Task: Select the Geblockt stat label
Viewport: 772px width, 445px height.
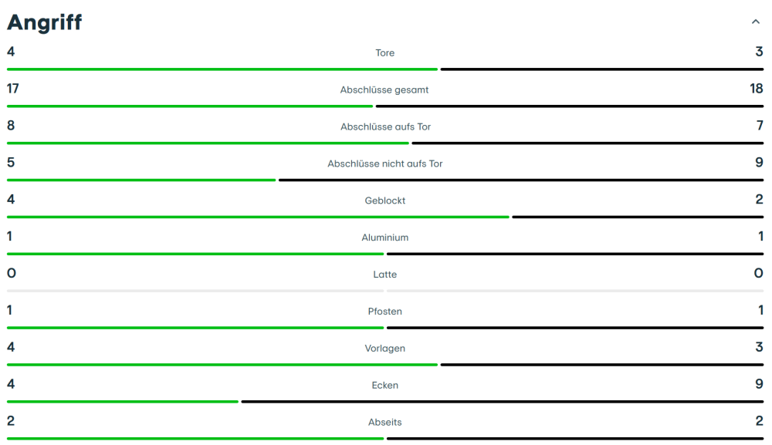Action: tap(385, 201)
